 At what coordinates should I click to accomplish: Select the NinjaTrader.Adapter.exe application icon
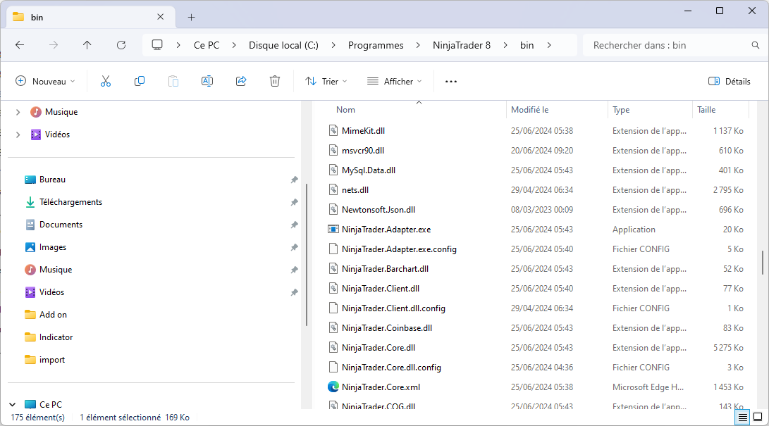point(333,229)
